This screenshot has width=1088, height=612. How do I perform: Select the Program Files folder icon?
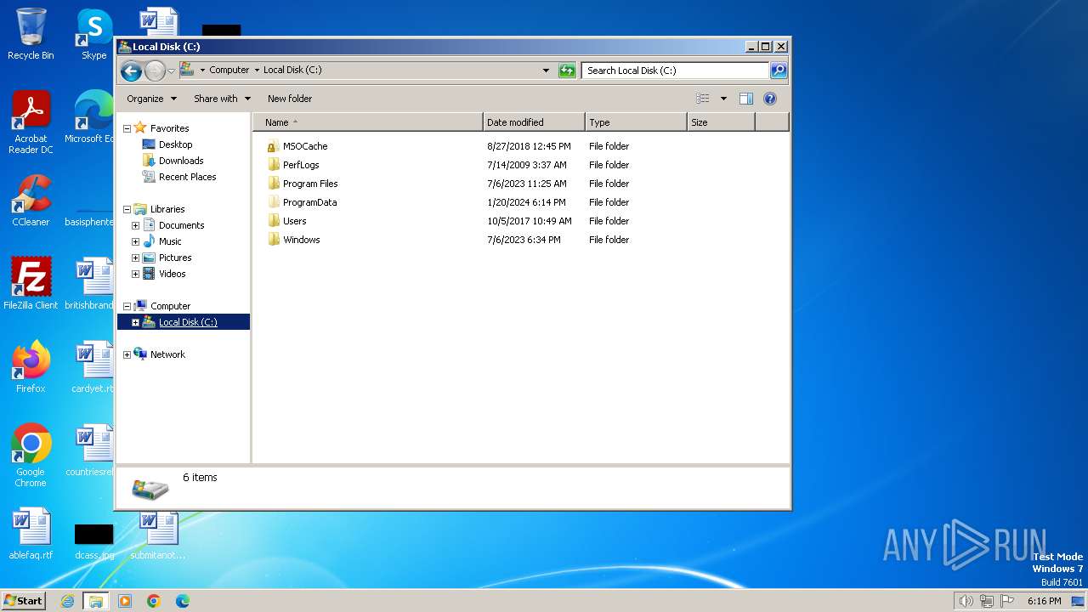point(274,184)
